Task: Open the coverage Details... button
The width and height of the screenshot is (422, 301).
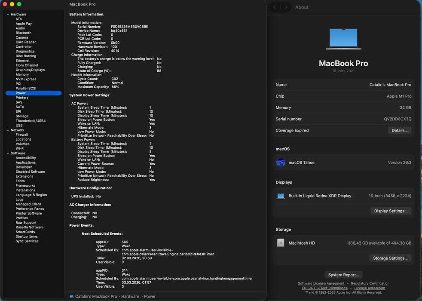Action: tap(399, 130)
